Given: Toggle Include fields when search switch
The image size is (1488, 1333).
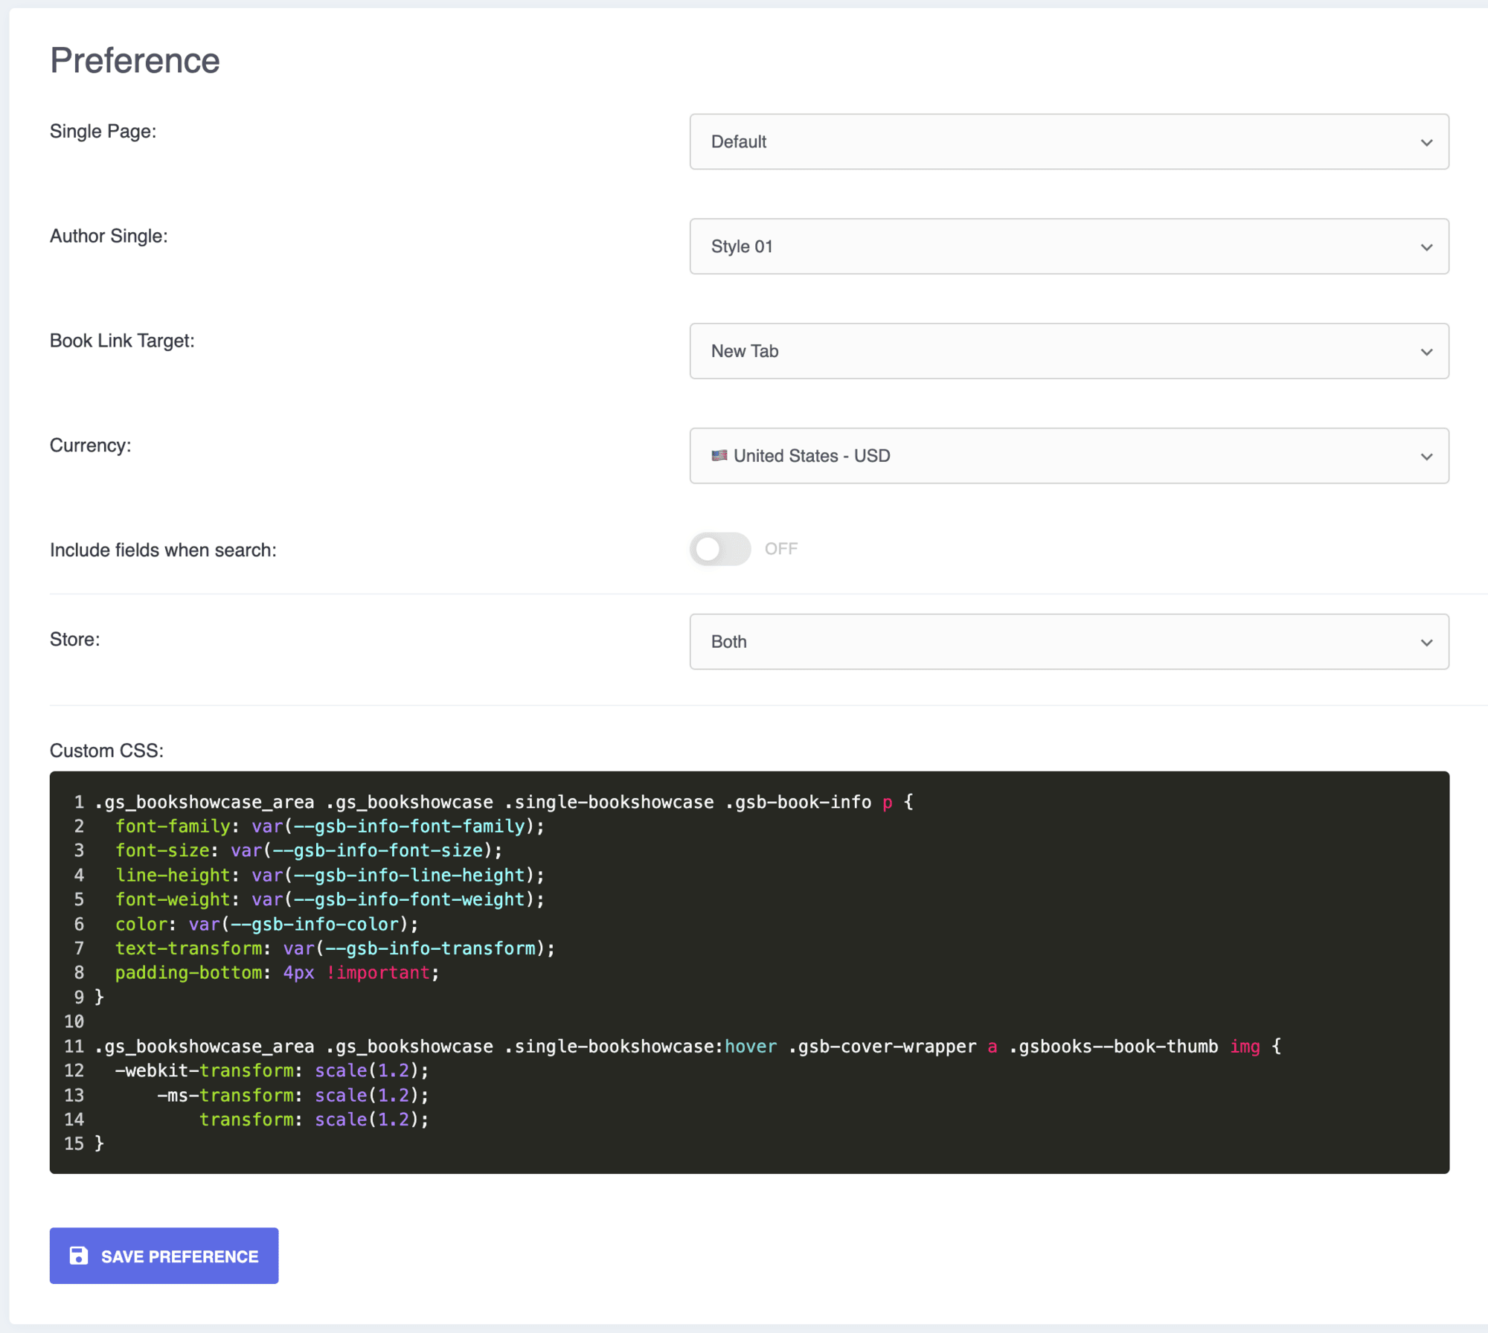Looking at the screenshot, I should [x=719, y=549].
